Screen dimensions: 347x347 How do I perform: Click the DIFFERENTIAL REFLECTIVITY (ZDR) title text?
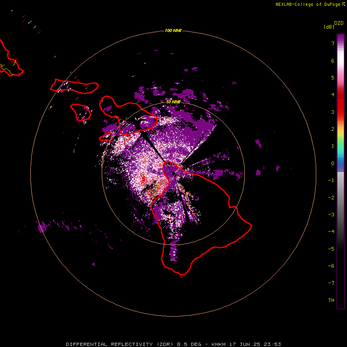click(x=120, y=344)
